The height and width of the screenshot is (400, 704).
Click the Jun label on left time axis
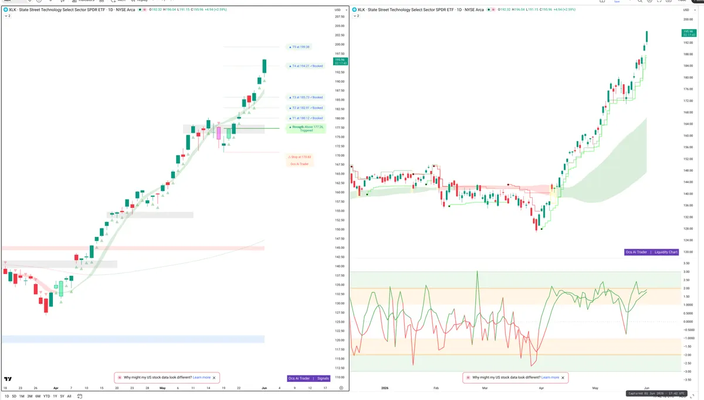click(x=263, y=388)
